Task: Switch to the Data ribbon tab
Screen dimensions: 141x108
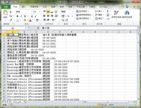Action: coord(53,7)
